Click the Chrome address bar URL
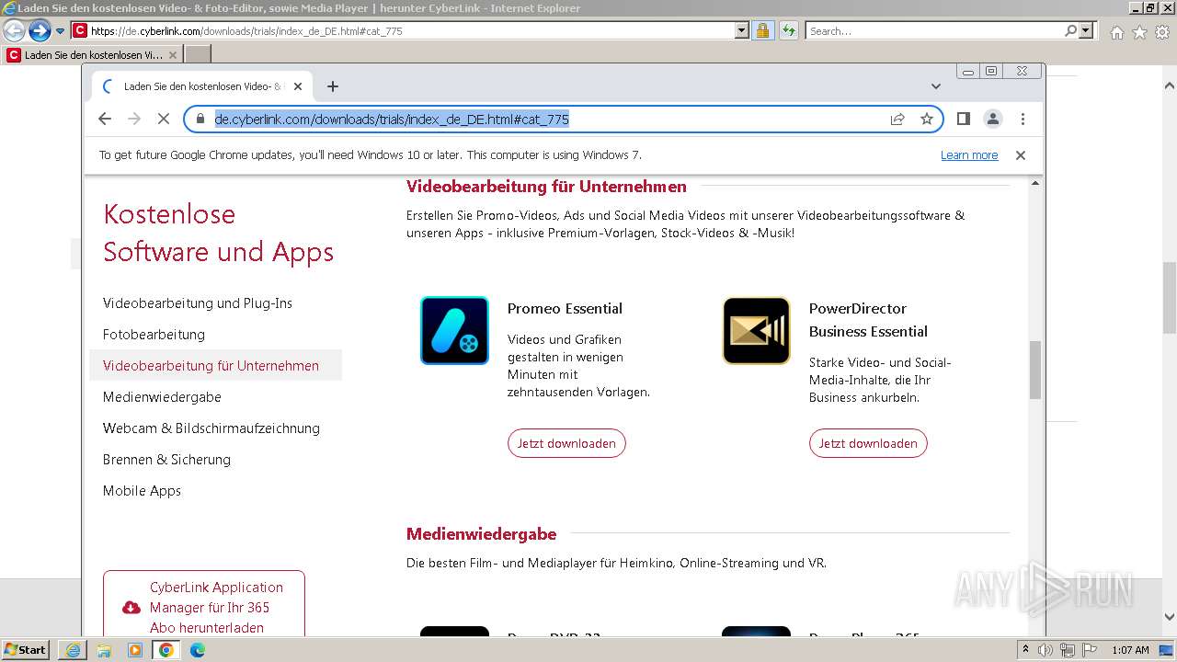 point(392,120)
